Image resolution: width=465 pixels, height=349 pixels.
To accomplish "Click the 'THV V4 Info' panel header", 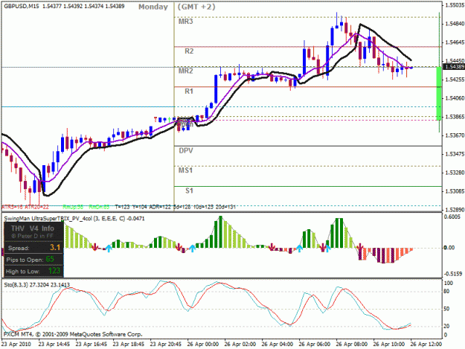I will pyautogui.click(x=33, y=228).
